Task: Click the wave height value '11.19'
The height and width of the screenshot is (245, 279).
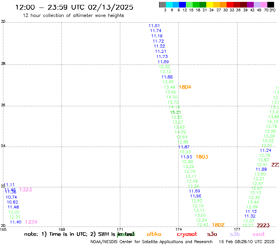Action: click(157, 36)
